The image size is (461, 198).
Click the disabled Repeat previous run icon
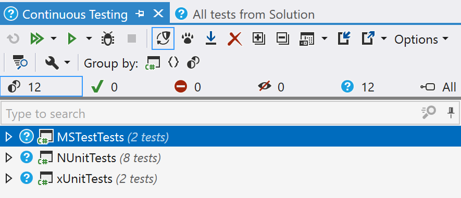(13, 39)
